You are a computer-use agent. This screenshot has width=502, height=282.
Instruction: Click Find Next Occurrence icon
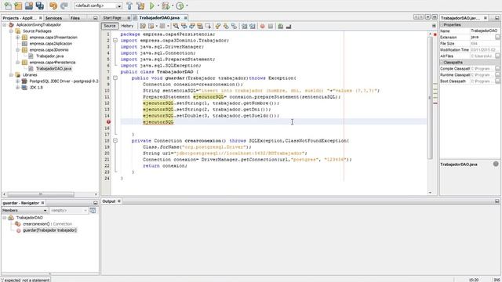[x=191, y=26]
